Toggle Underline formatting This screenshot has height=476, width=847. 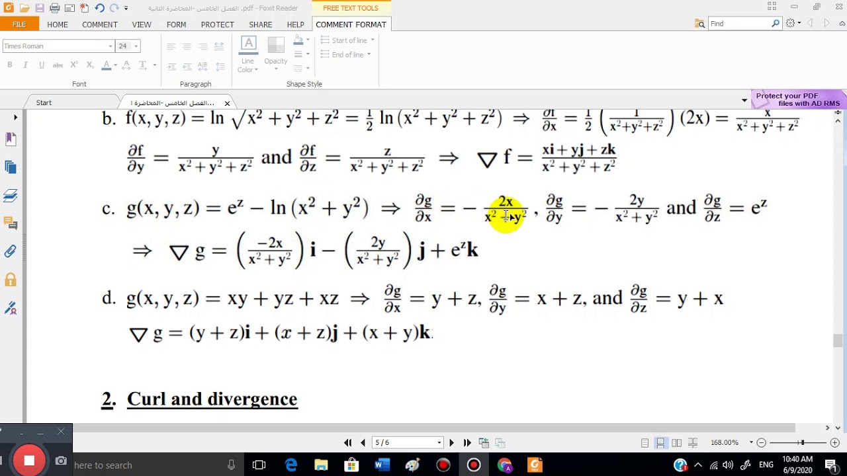[x=42, y=65]
